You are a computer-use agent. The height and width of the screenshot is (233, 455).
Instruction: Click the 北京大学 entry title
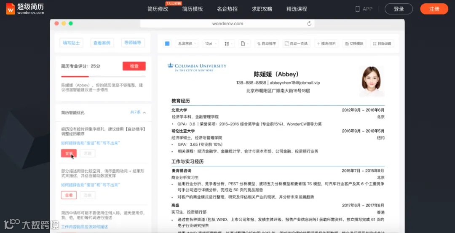(x=179, y=110)
